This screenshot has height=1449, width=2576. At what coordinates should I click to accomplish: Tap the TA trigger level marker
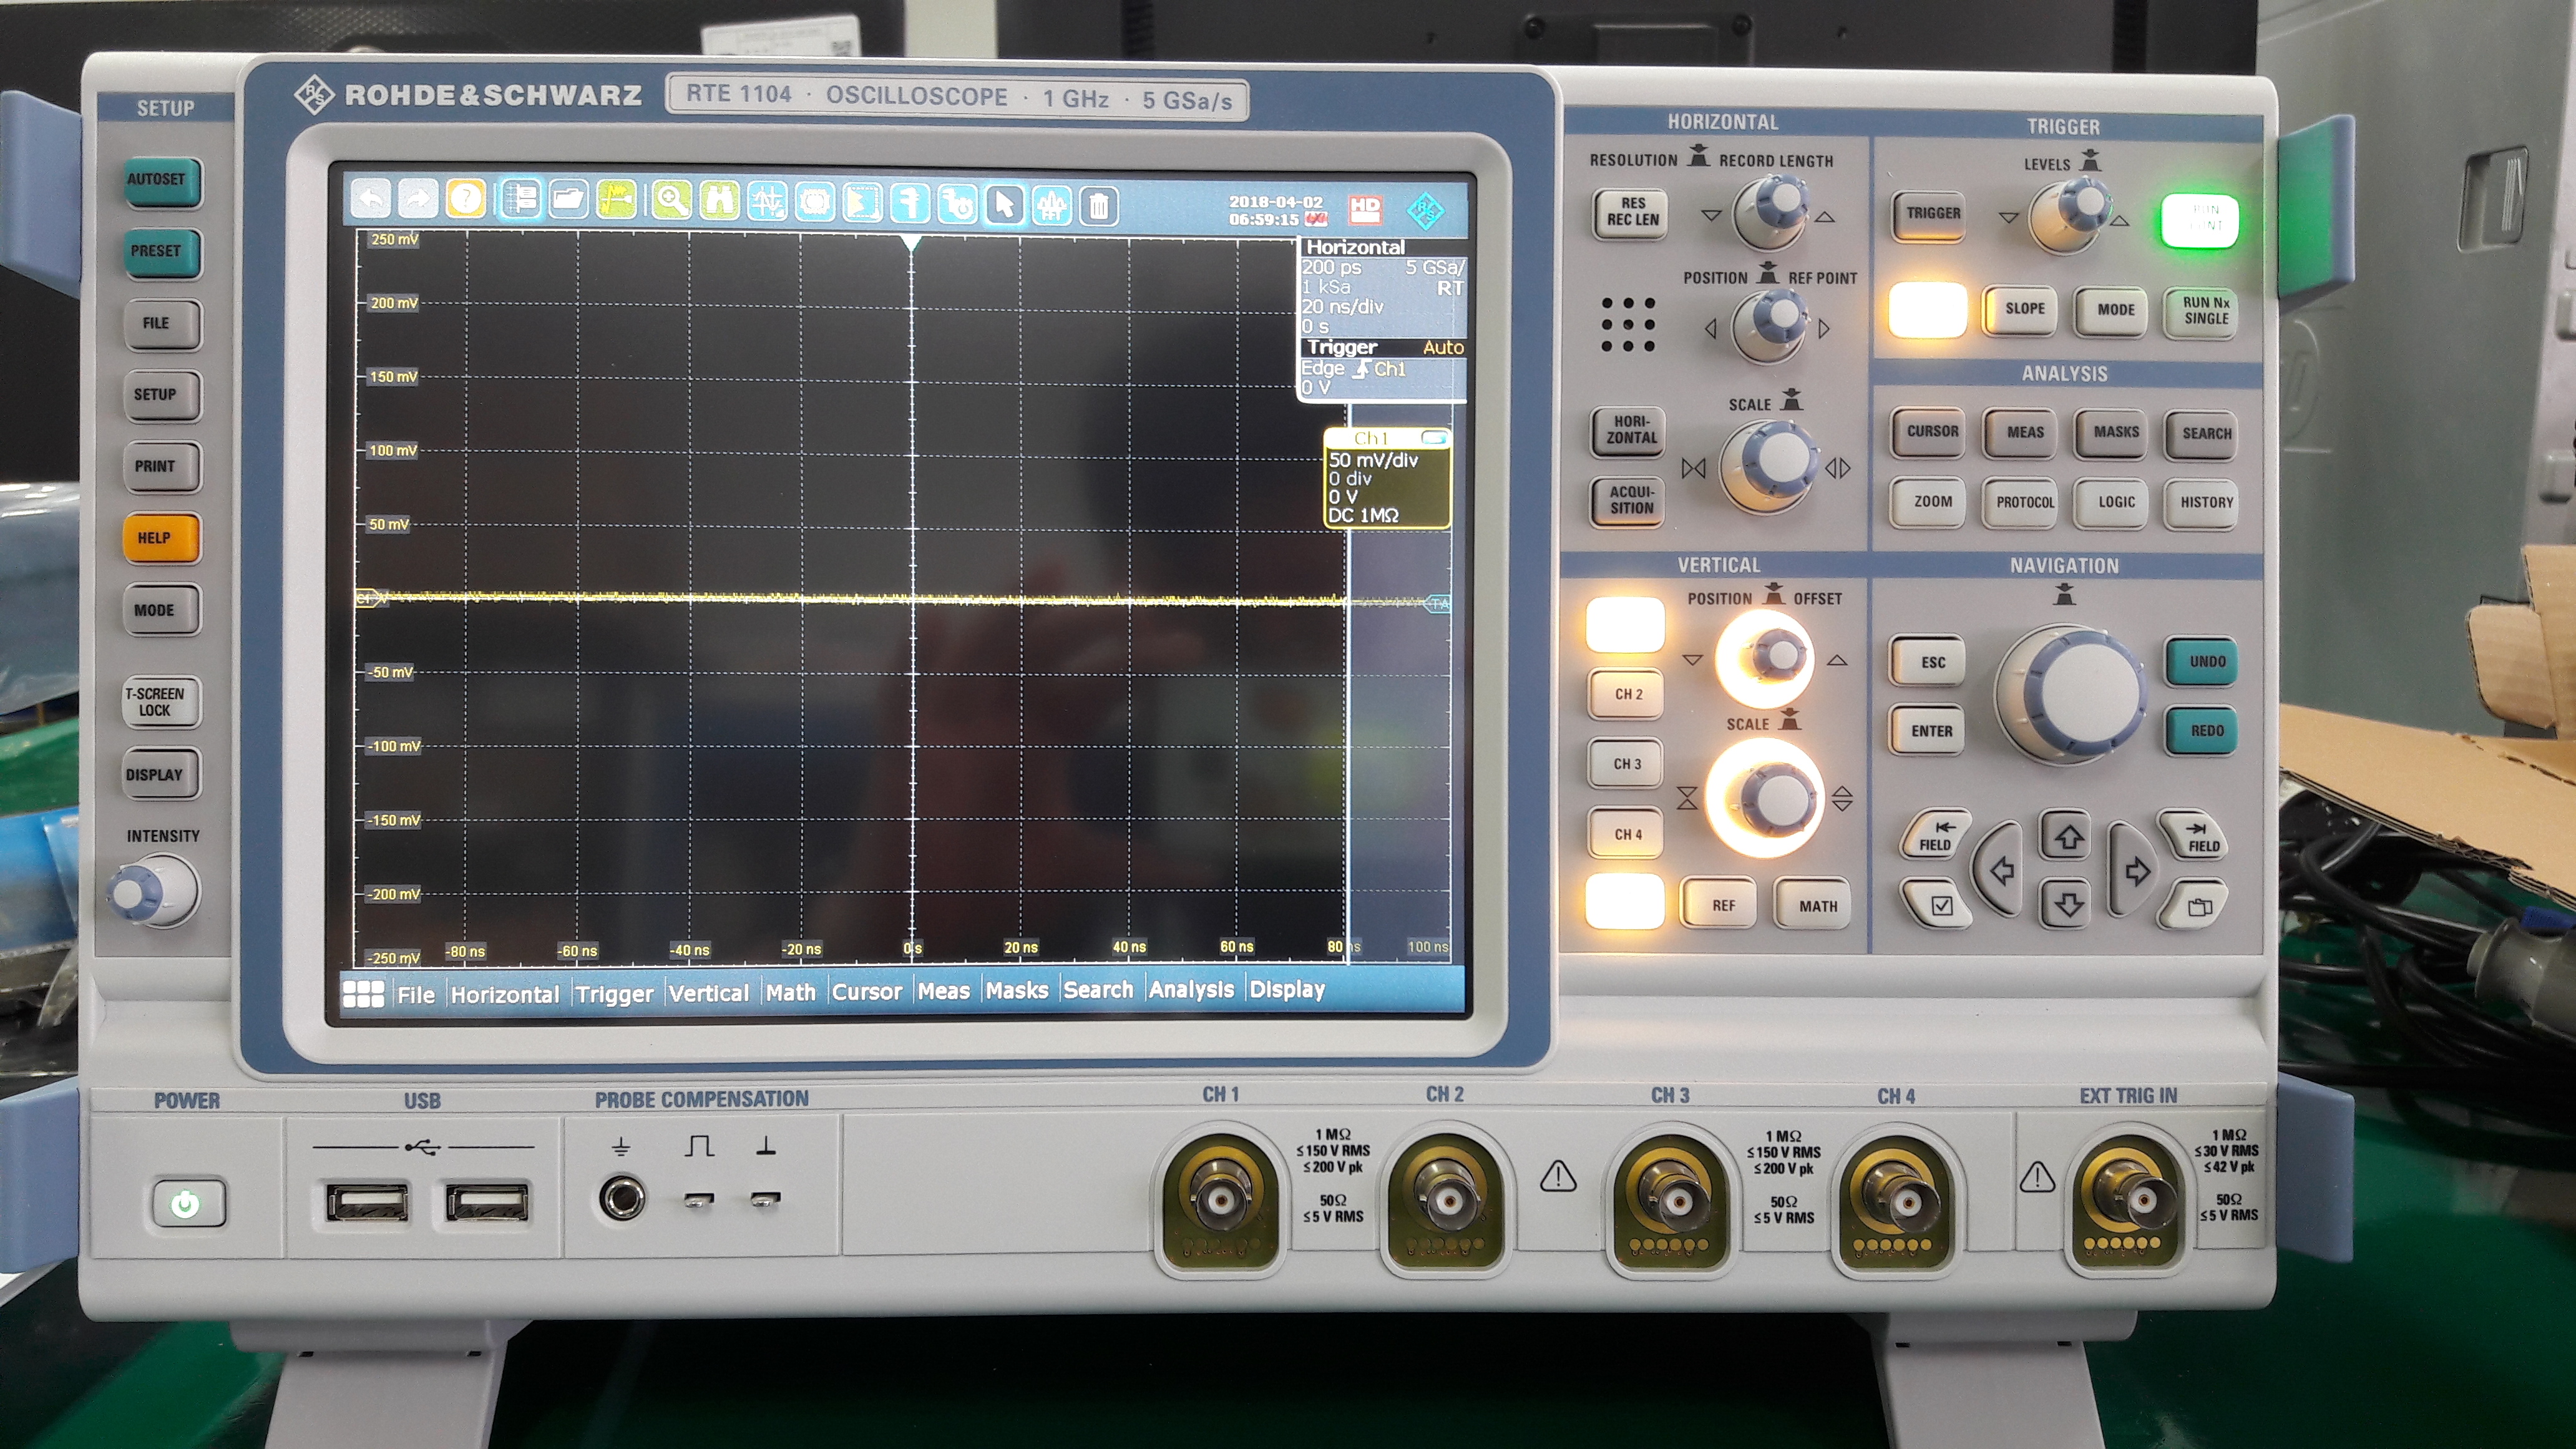click(1438, 604)
